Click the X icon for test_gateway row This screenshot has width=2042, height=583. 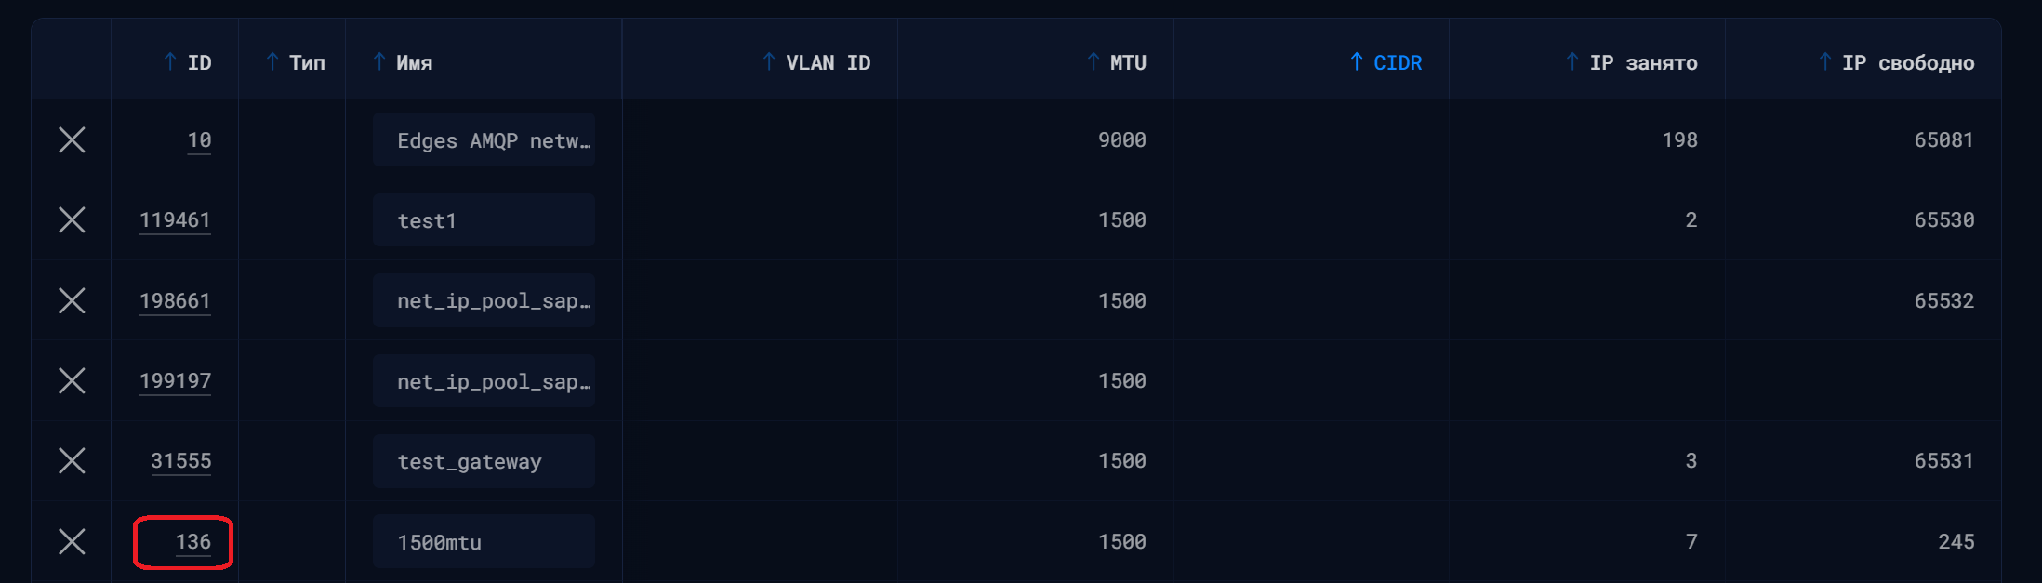(x=72, y=461)
